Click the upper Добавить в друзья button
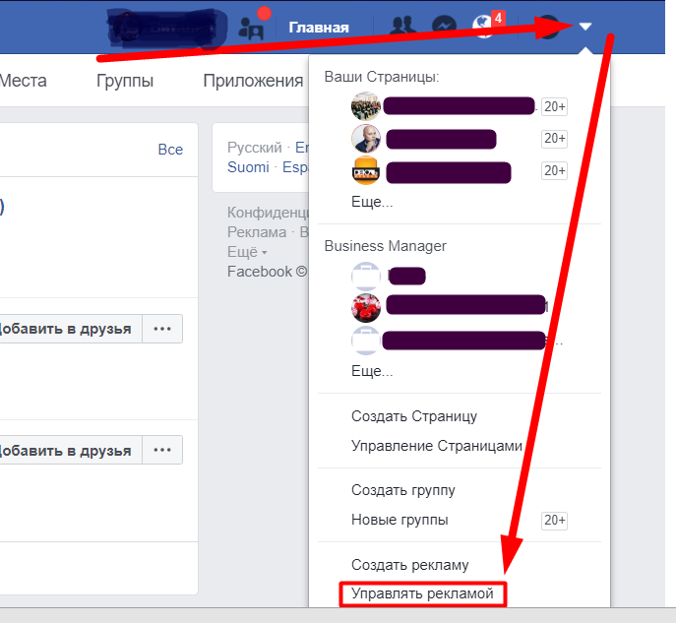 (69, 329)
